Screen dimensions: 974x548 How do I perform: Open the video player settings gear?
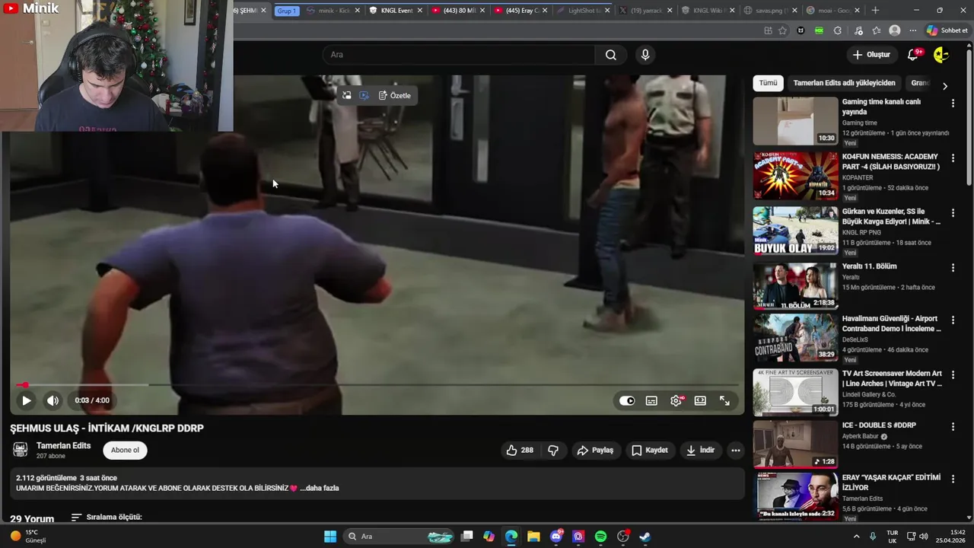pos(676,400)
